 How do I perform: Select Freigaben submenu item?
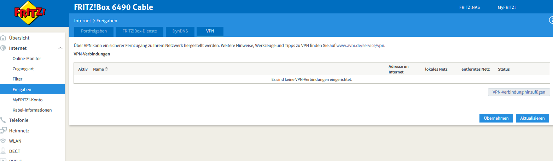(x=32, y=89)
